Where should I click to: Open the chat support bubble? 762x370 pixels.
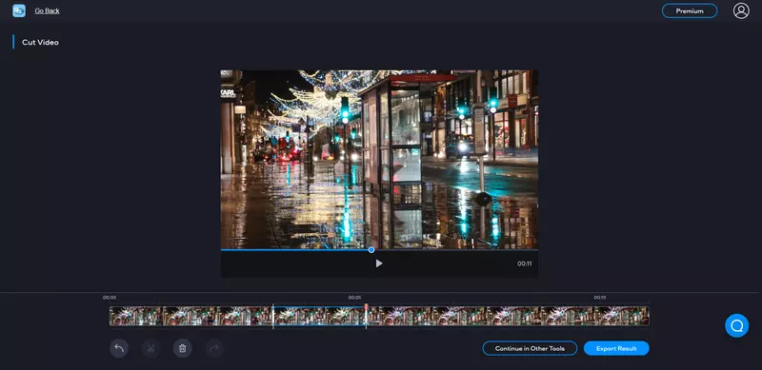pyautogui.click(x=736, y=325)
